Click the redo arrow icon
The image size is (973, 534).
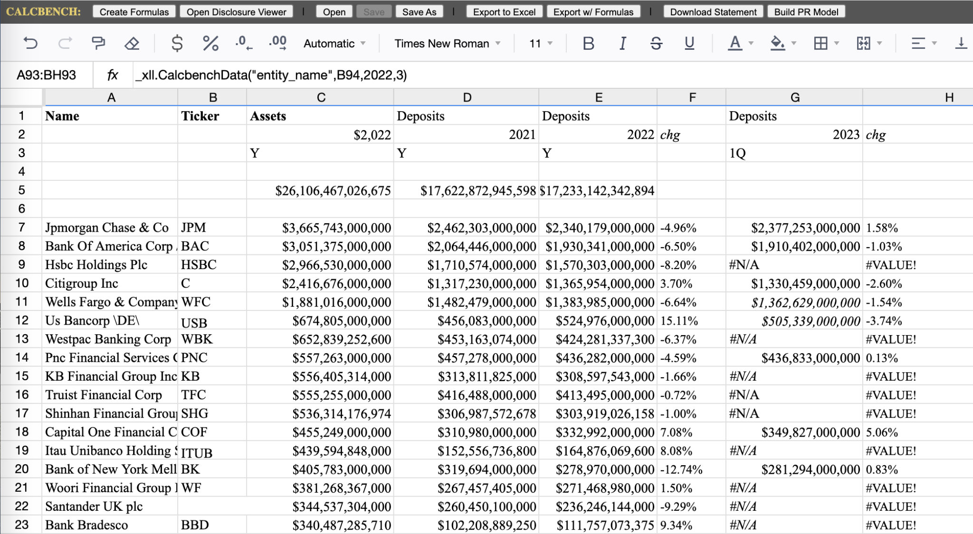[65, 44]
